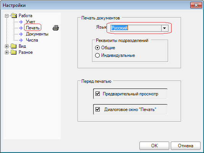Image resolution: width=204 pixels, height=153 pixels.
Task: Expand the Разное tree node
Action: [x=6, y=52]
